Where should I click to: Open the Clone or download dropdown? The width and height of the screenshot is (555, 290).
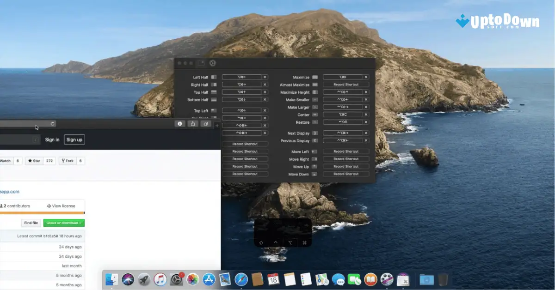pos(63,223)
